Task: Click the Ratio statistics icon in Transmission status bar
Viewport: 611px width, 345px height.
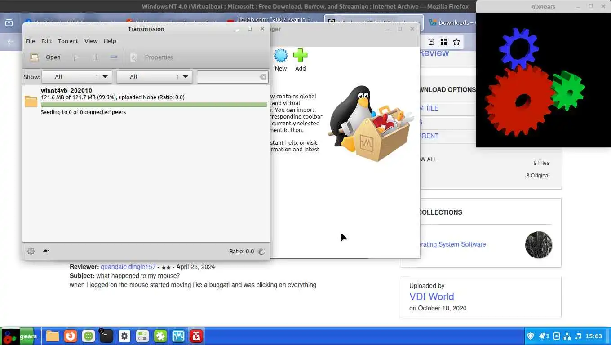Action: pos(261,252)
